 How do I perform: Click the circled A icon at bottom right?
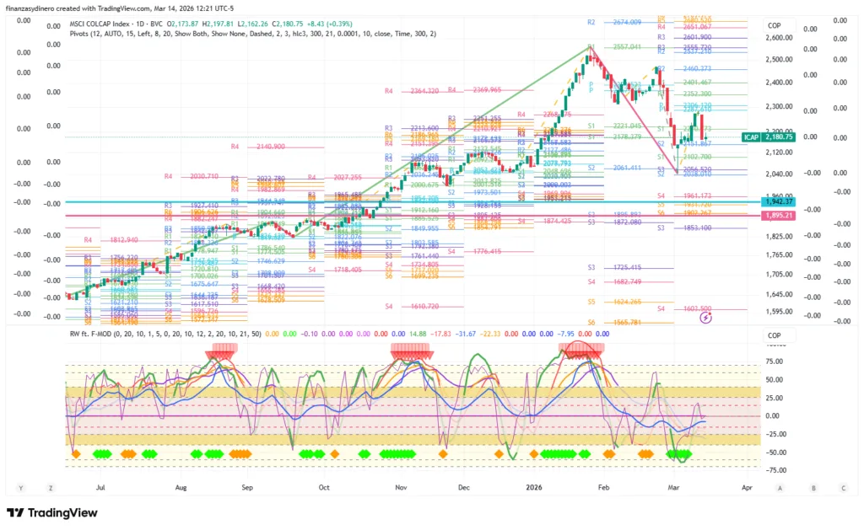click(780, 488)
